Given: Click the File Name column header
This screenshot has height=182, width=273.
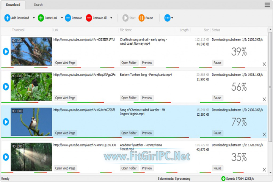Looking at the screenshot, I should point(126,30).
